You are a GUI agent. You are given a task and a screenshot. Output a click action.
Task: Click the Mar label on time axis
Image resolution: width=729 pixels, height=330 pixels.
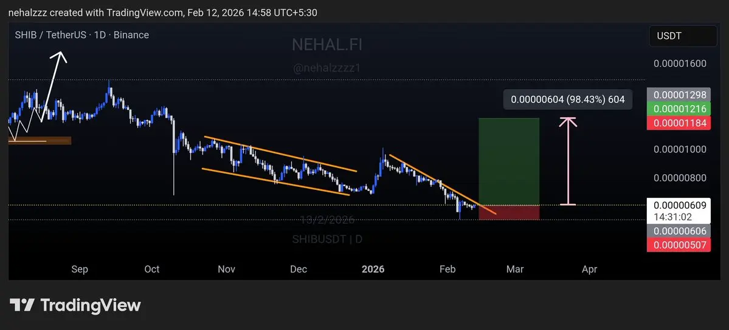click(x=515, y=269)
